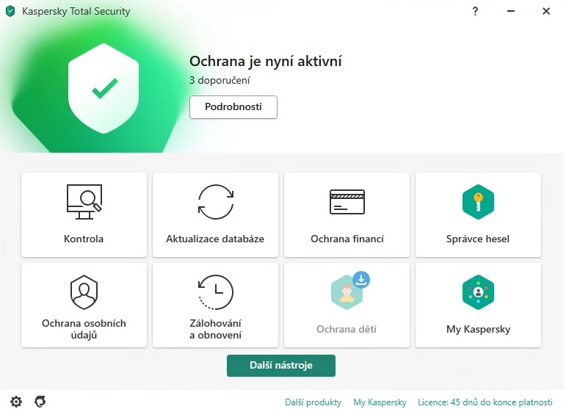Close the Kaspersky Total Security window
Image resolution: width=569 pixels, height=420 pixels.
point(546,11)
